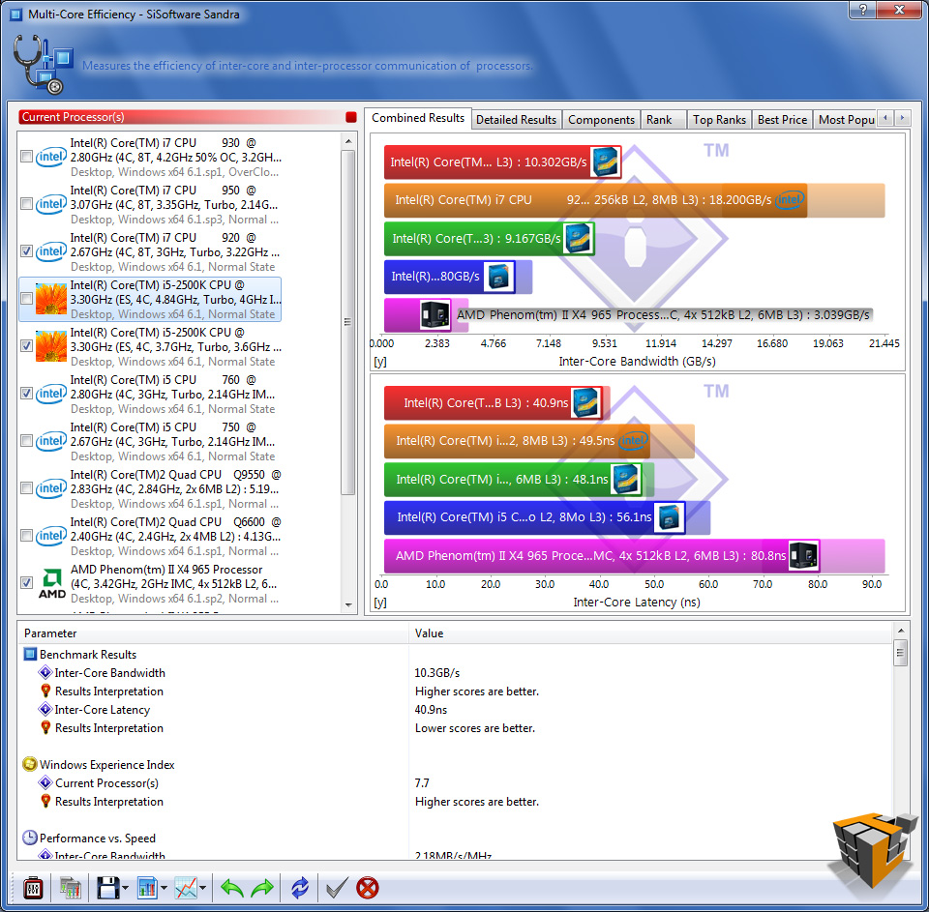Click the Parameter column header
The height and width of the screenshot is (912, 929).
tap(213, 633)
